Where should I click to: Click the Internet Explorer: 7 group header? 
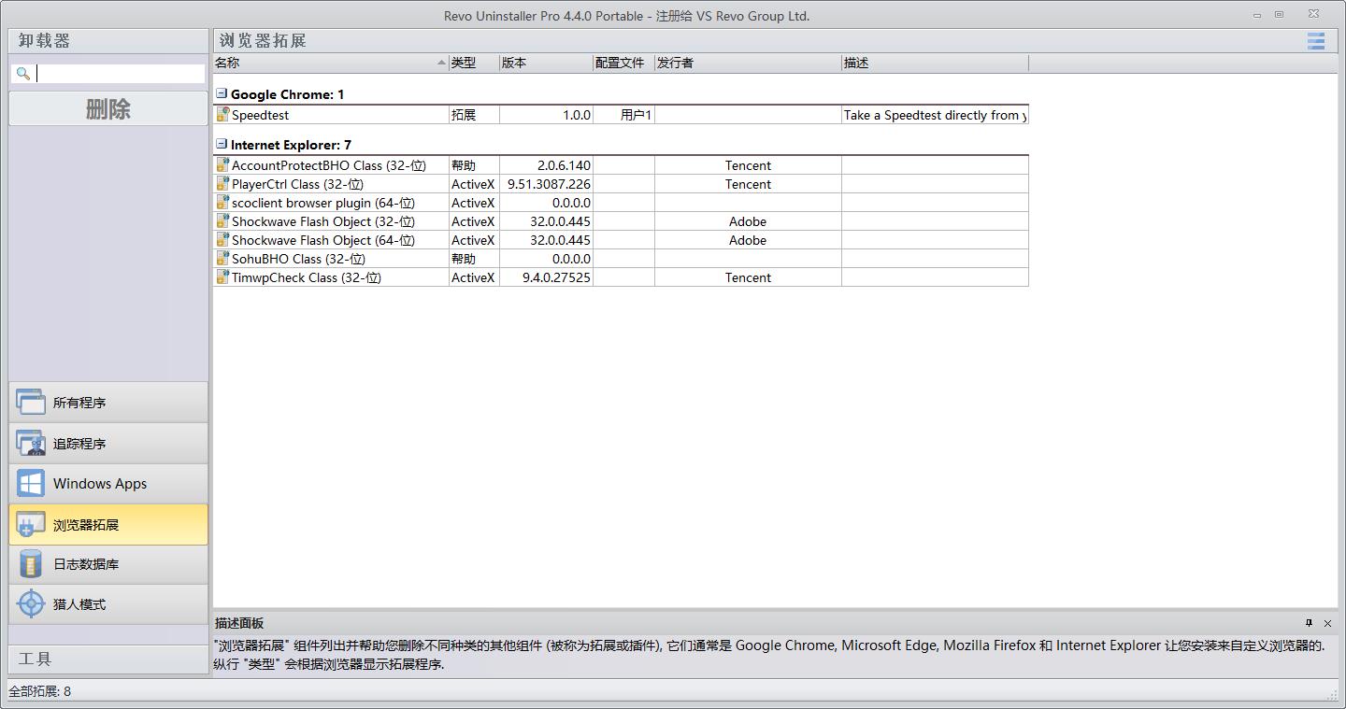click(x=291, y=145)
